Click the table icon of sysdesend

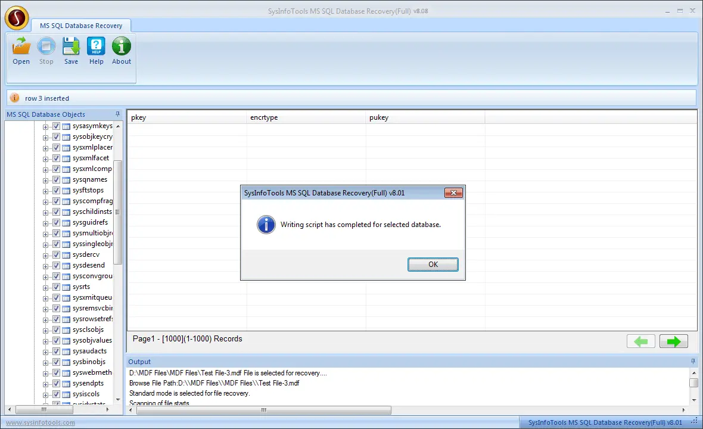(x=66, y=266)
